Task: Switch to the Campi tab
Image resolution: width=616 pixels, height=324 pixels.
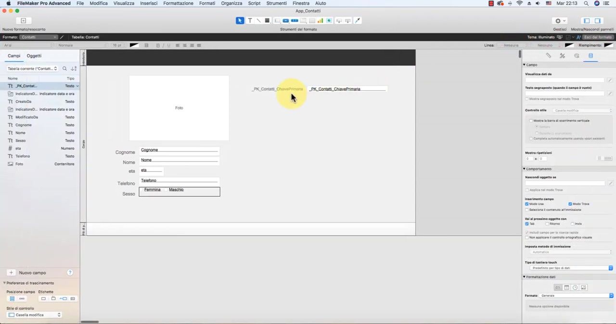Action: coord(14,56)
